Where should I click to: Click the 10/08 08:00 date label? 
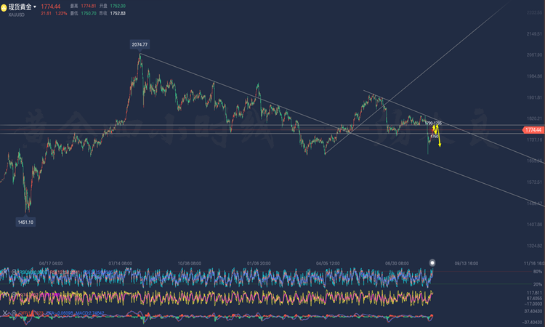click(x=190, y=263)
